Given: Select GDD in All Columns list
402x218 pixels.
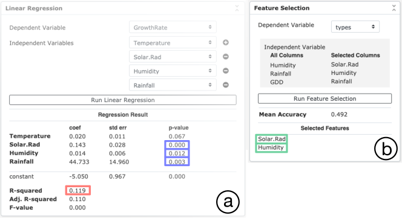Looking at the screenshot, I should click(x=277, y=82).
